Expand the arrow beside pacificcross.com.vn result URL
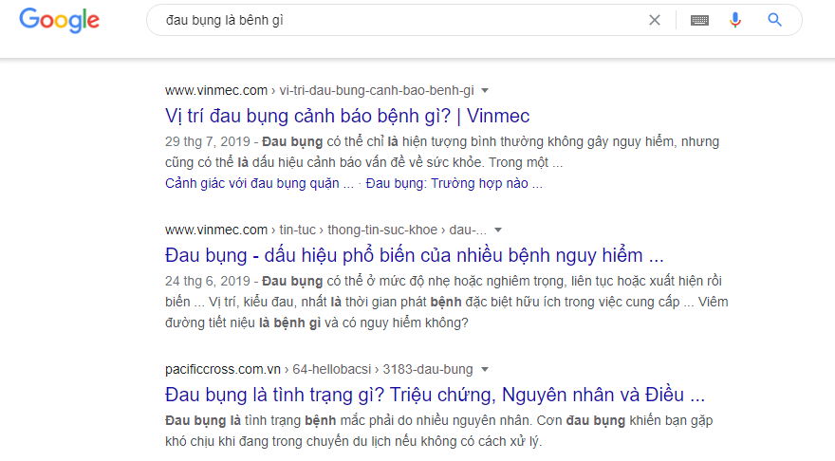835x461 pixels. pos(484,369)
